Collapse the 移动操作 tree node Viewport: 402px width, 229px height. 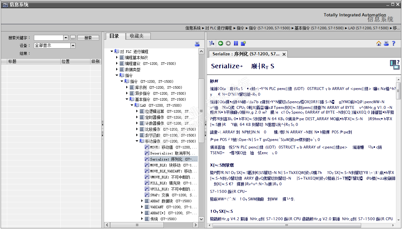coord(137,141)
